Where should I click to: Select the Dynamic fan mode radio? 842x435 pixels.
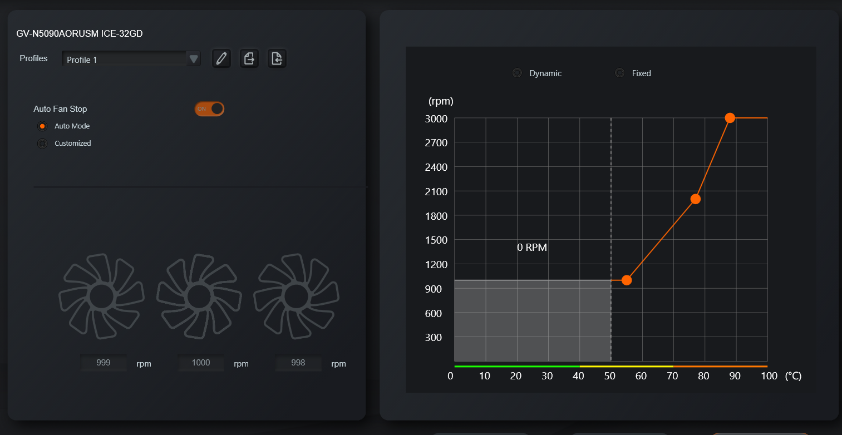point(517,73)
